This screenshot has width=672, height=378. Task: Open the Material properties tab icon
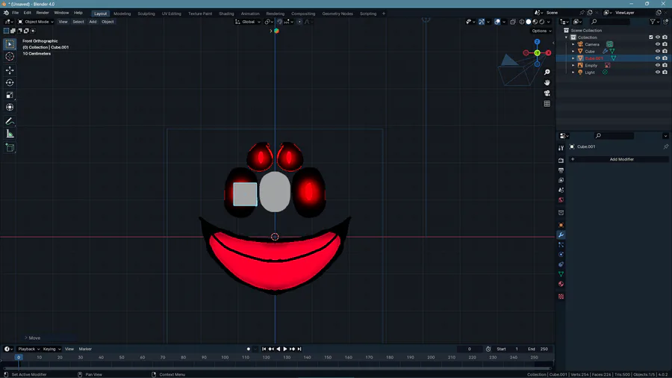coord(561,284)
